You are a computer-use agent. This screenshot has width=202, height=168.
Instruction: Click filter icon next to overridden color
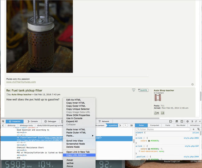pos(162,149)
